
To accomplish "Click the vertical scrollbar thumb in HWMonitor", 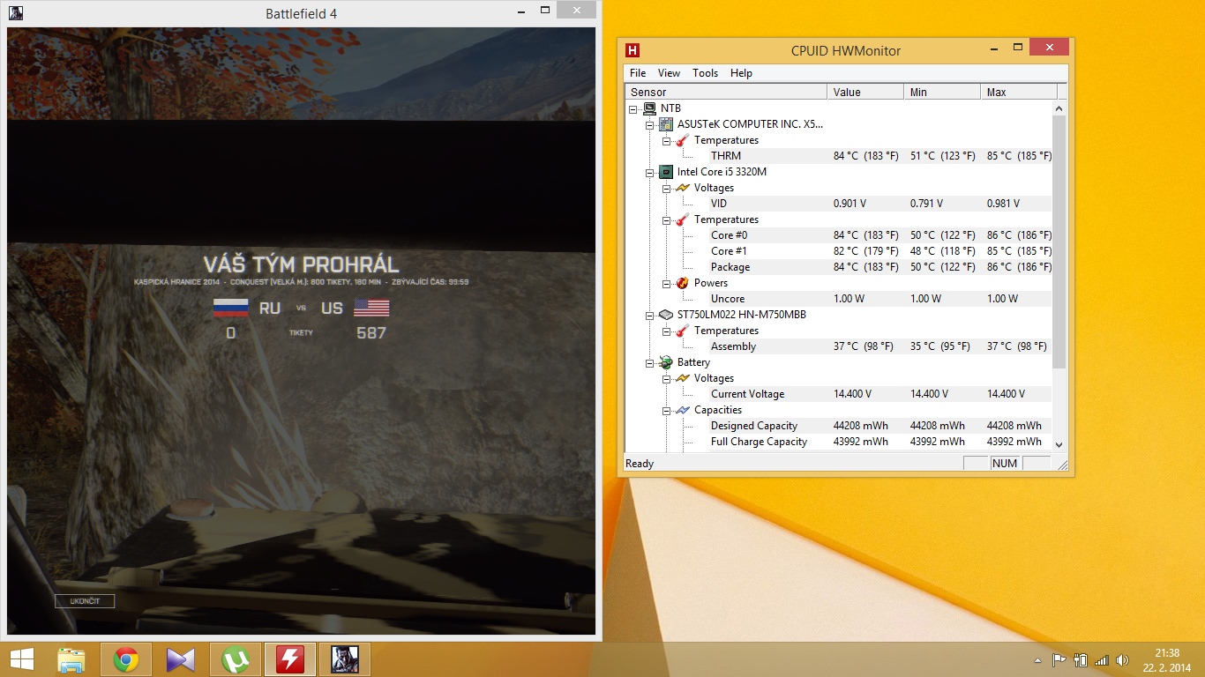I will point(1059,242).
